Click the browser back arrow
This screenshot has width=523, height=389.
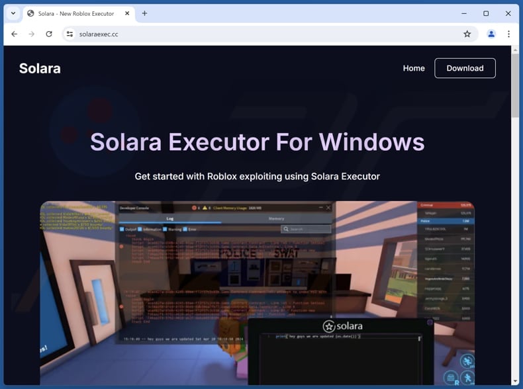(x=15, y=34)
